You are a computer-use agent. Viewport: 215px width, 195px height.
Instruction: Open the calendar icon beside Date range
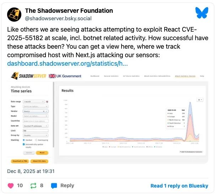(x=47, y=102)
